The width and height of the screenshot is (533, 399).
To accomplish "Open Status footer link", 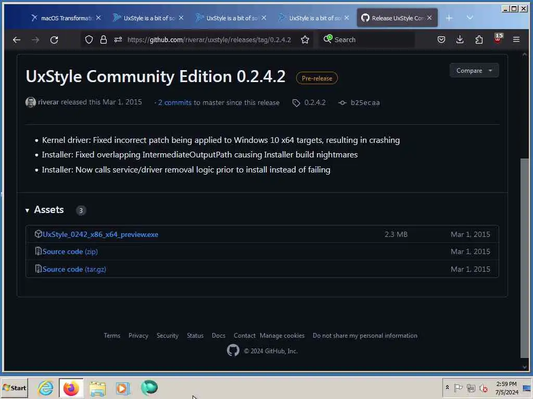I will click(x=195, y=336).
